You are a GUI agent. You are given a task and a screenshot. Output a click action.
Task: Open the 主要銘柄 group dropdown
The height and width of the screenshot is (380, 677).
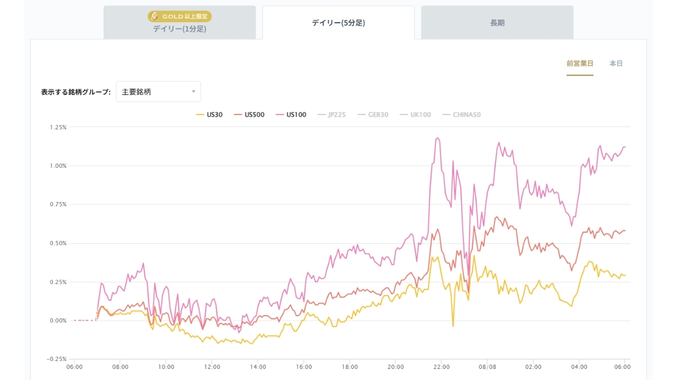158,92
